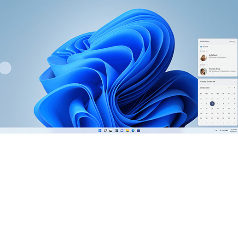
Task: Click Amanda Brady's profile picture
Action: click(x=203, y=71)
